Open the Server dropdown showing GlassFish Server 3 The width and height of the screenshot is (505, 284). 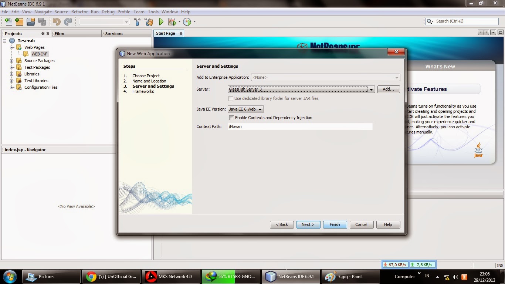coord(371,89)
